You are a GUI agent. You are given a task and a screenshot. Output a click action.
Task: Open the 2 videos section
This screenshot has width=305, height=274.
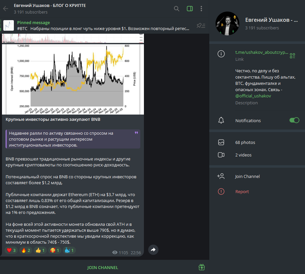pyautogui.click(x=243, y=155)
